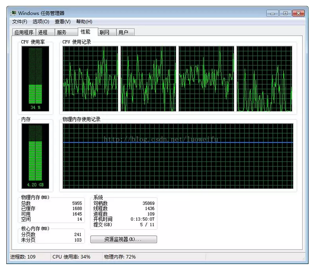Viewport: 314px width, 274px height.
Task: Maximize the Task Manager window
Action: [285, 14]
